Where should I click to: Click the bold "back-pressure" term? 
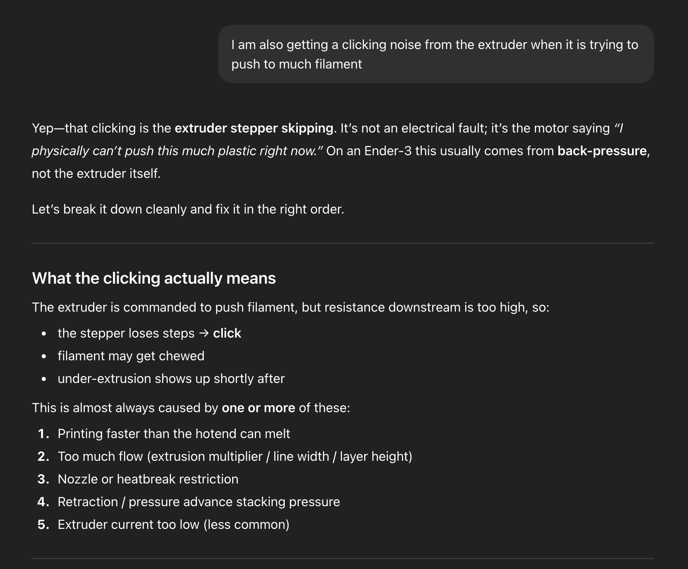(602, 151)
